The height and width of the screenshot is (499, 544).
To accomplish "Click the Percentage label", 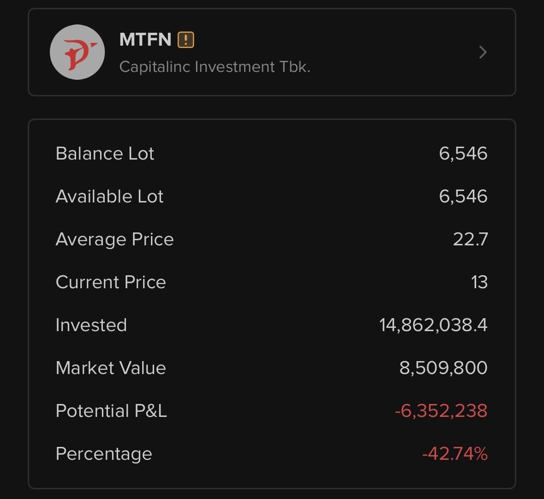I will (x=104, y=454).
